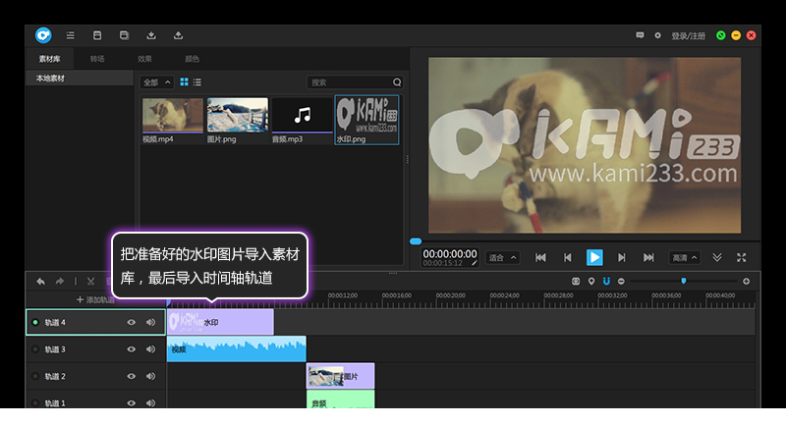Image resolution: width=786 pixels, height=424 pixels.
Task: Click the timeline zoom-out minus icon
Action: point(621,282)
